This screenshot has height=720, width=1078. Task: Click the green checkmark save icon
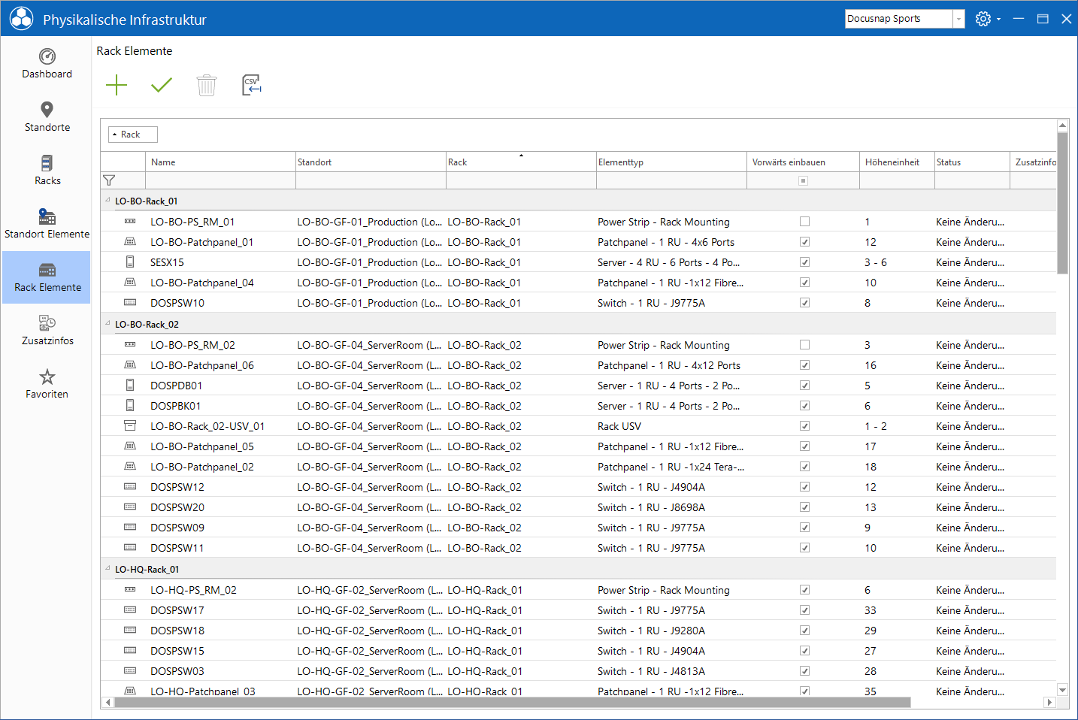coord(162,85)
